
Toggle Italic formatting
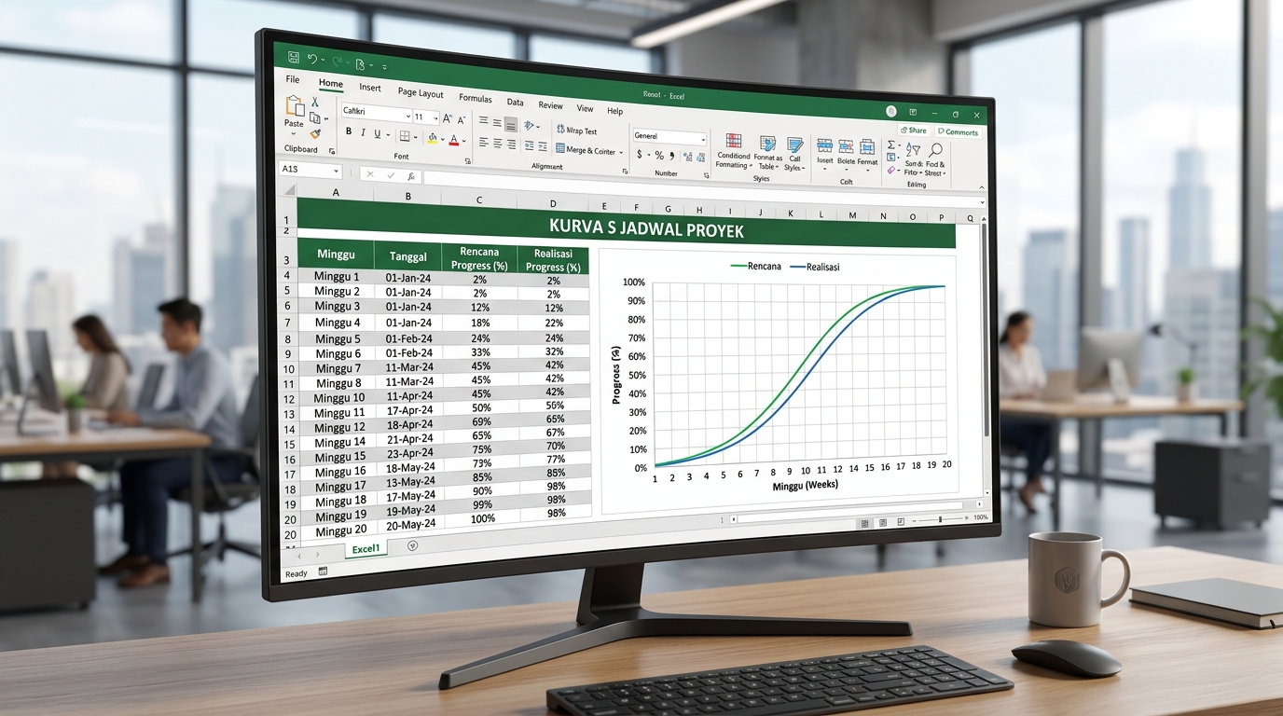pyautogui.click(x=363, y=132)
